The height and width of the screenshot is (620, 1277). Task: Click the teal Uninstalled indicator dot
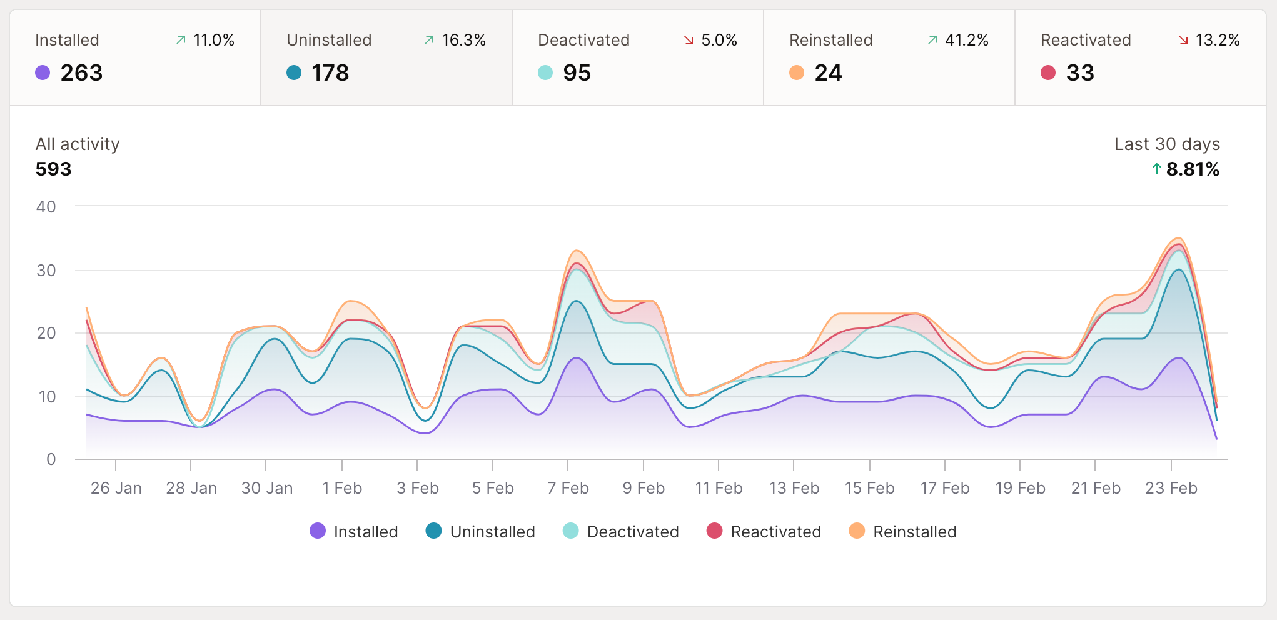point(294,74)
